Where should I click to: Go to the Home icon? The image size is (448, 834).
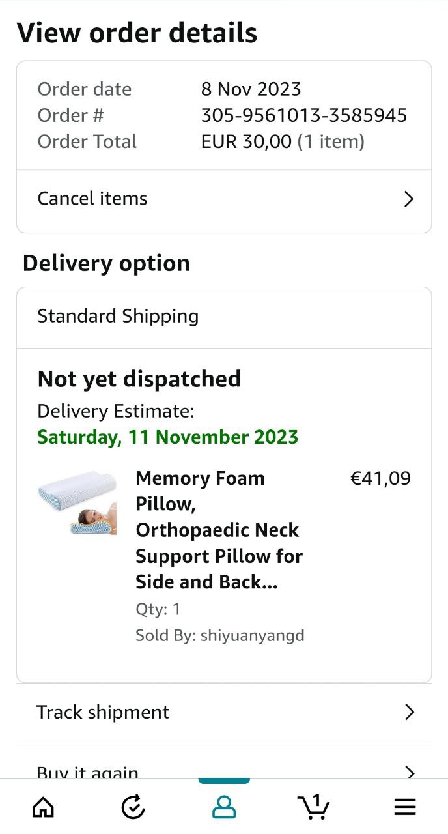(x=44, y=808)
